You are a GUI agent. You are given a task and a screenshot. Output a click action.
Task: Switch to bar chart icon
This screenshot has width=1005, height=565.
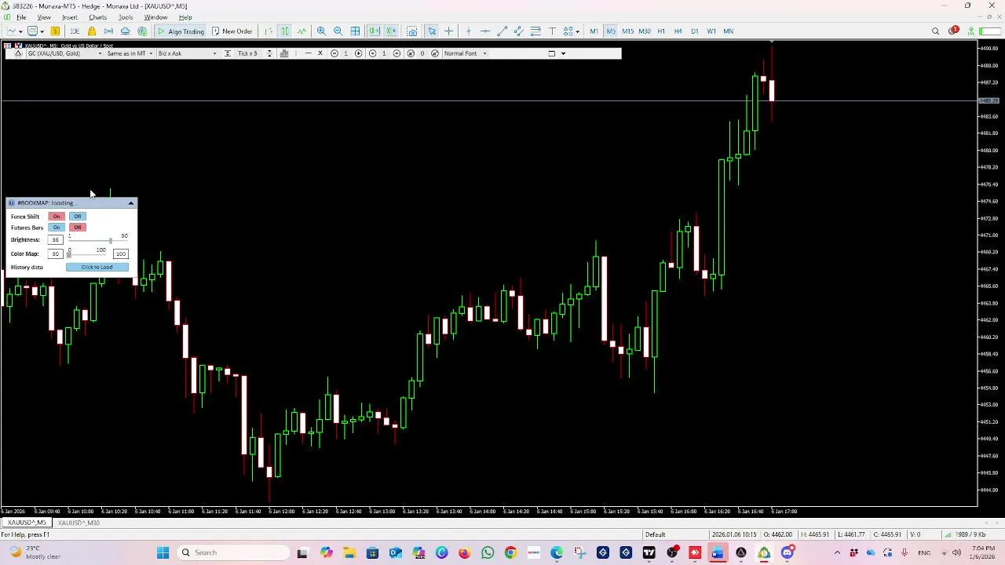(x=269, y=31)
